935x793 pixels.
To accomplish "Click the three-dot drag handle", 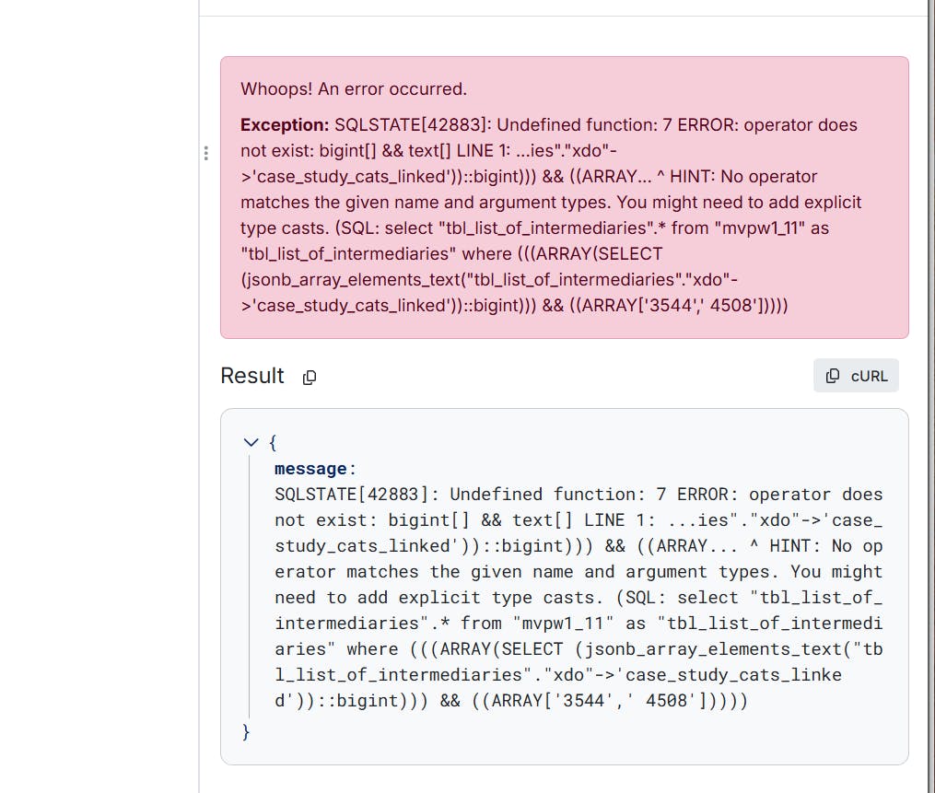I will coord(205,154).
